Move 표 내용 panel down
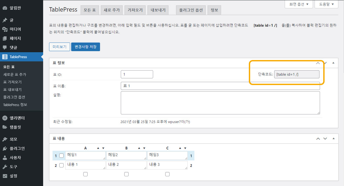 click(325, 139)
